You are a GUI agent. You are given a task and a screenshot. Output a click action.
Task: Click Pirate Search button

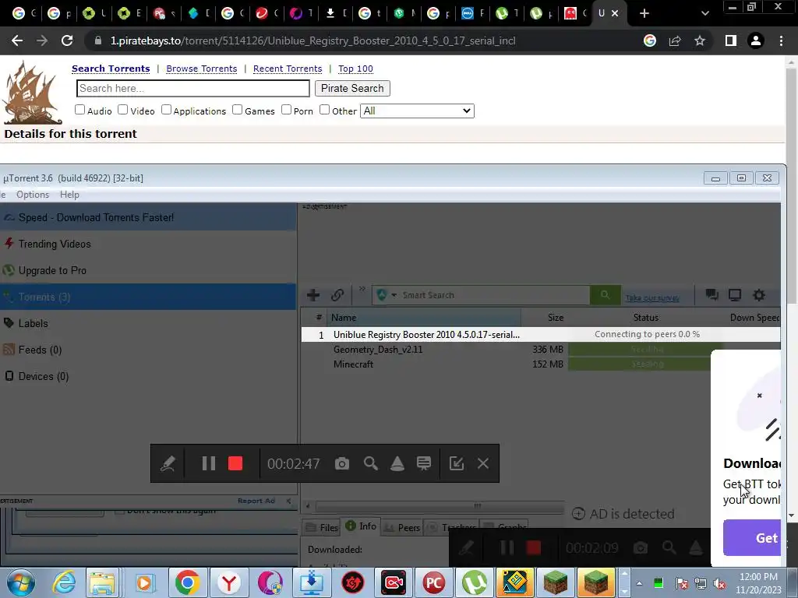[x=352, y=89]
